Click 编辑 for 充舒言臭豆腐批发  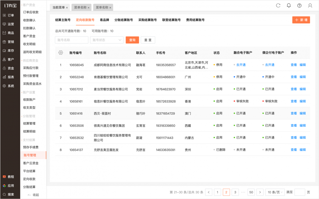pyautogui.click(x=303, y=150)
